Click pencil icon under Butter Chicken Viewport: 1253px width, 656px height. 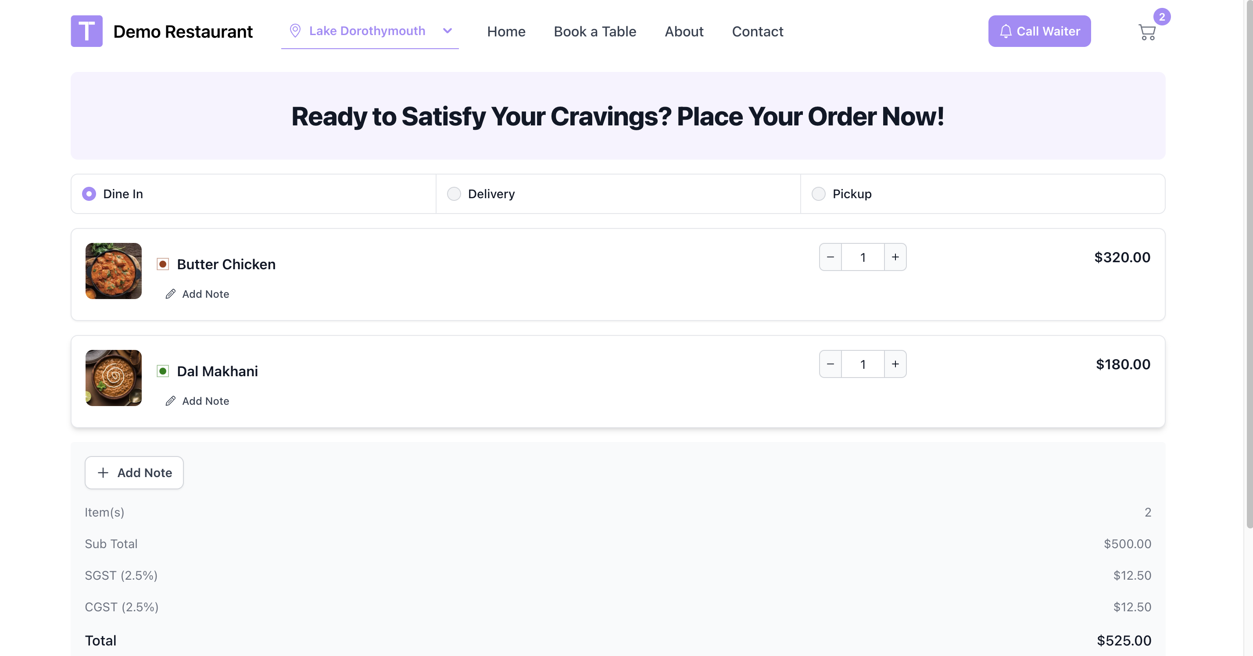click(170, 294)
